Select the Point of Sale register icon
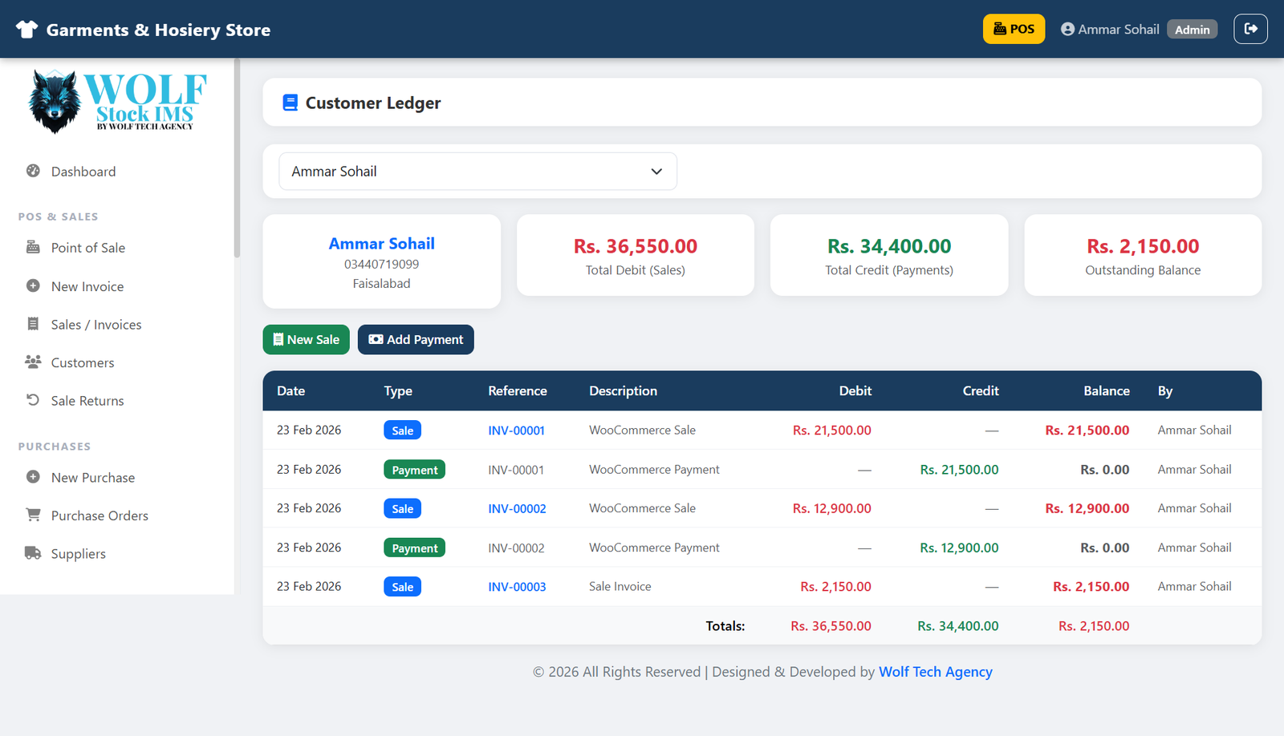The width and height of the screenshot is (1284, 736). pos(33,247)
